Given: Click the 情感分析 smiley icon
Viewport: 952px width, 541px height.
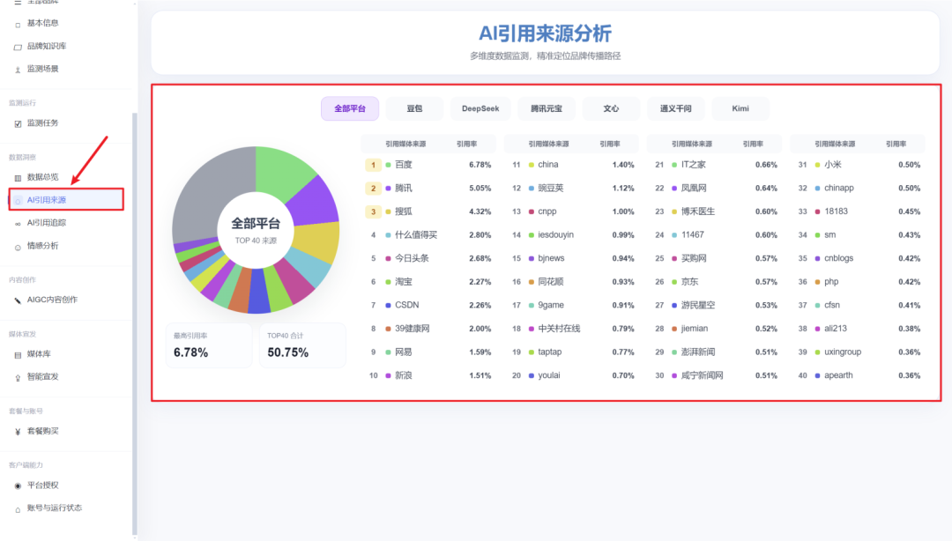Looking at the screenshot, I should (x=18, y=247).
